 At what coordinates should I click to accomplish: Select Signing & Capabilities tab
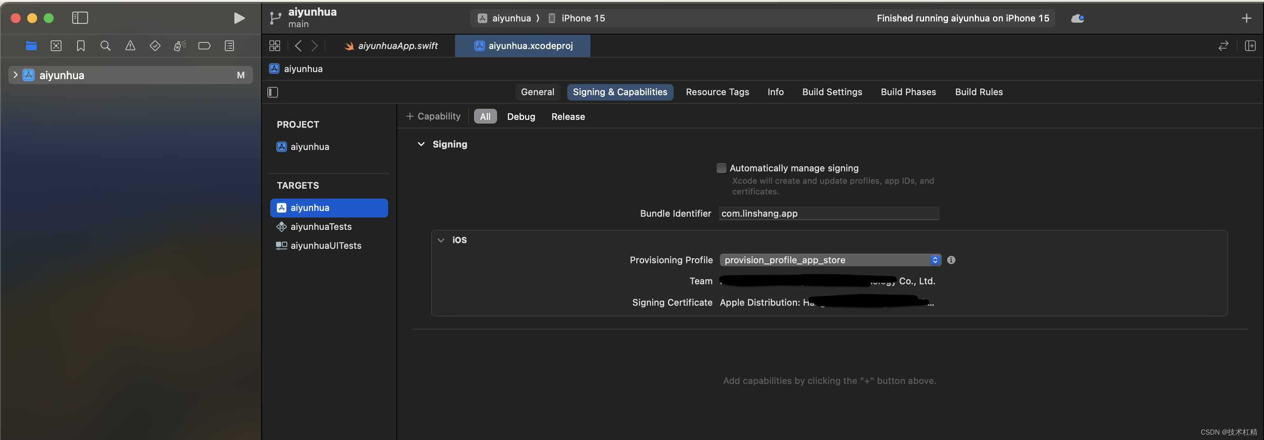click(x=620, y=92)
